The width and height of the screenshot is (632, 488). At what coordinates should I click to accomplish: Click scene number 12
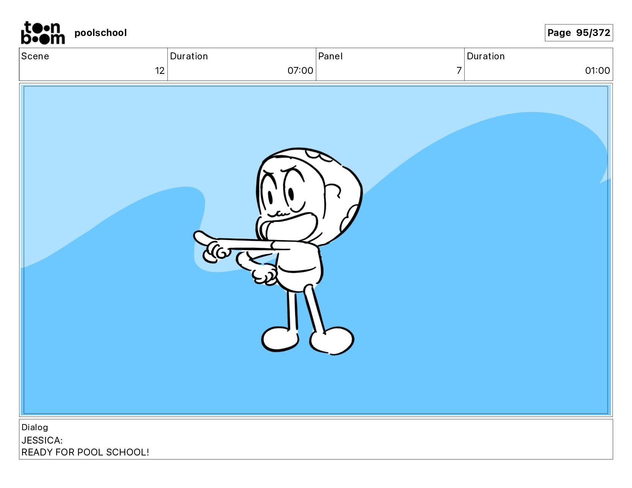[x=160, y=70]
